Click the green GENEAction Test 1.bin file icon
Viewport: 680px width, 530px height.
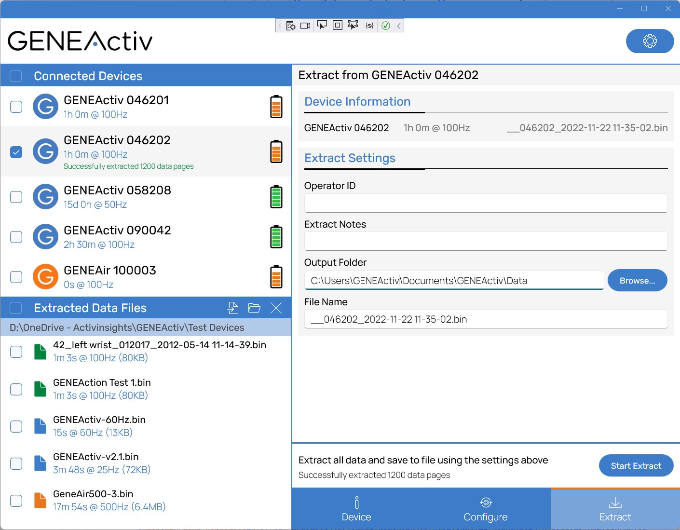pyautogui.click(x=40, y=389)
